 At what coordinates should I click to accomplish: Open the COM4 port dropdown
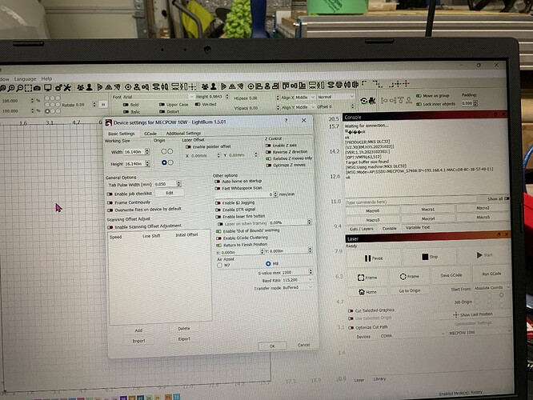coord(412,335)
